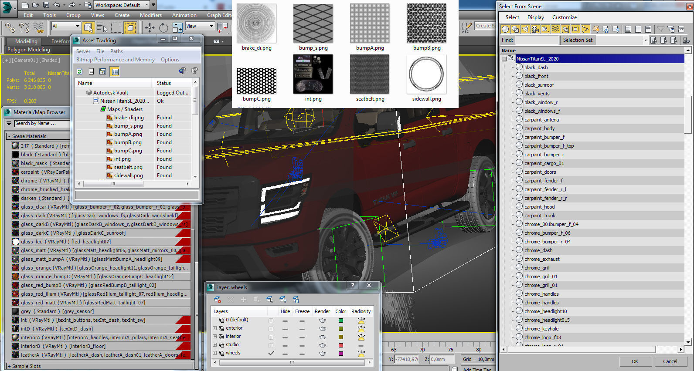
Task: Toggle Display Cameras filter in Select From Scene
Action: click(535, 29)
